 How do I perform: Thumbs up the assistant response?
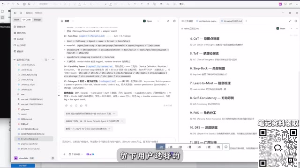tap(81, 105)
